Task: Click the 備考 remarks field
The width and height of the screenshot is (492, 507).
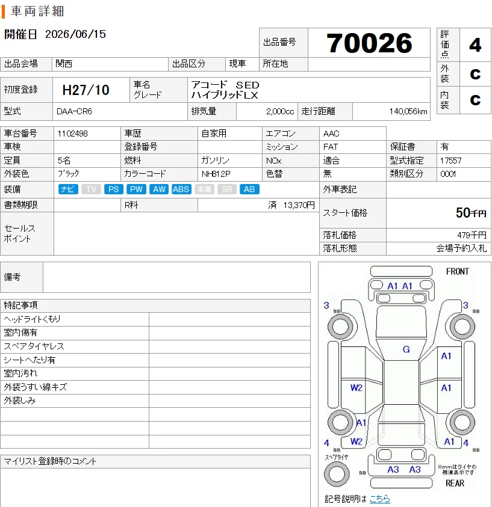Action: [176, 277]
